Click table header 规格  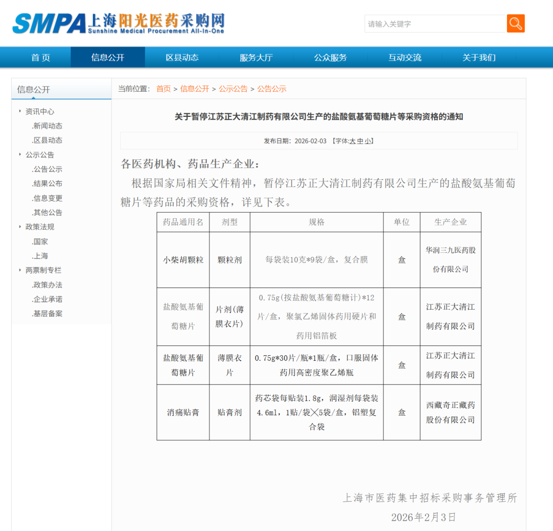click(316, 222)
